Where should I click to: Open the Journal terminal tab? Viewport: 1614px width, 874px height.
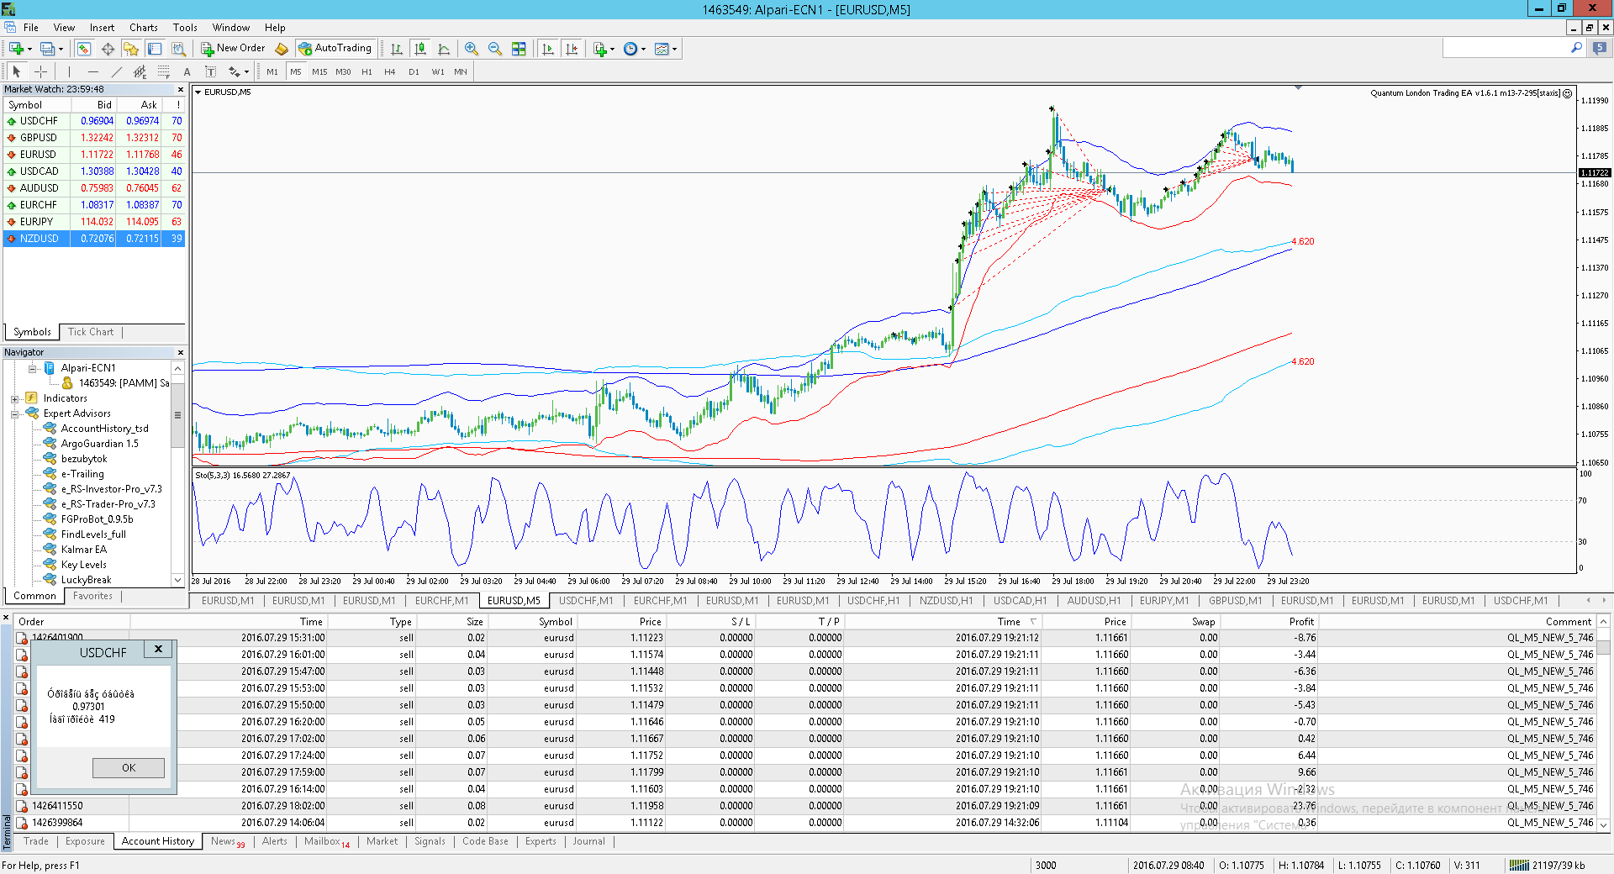588,841
